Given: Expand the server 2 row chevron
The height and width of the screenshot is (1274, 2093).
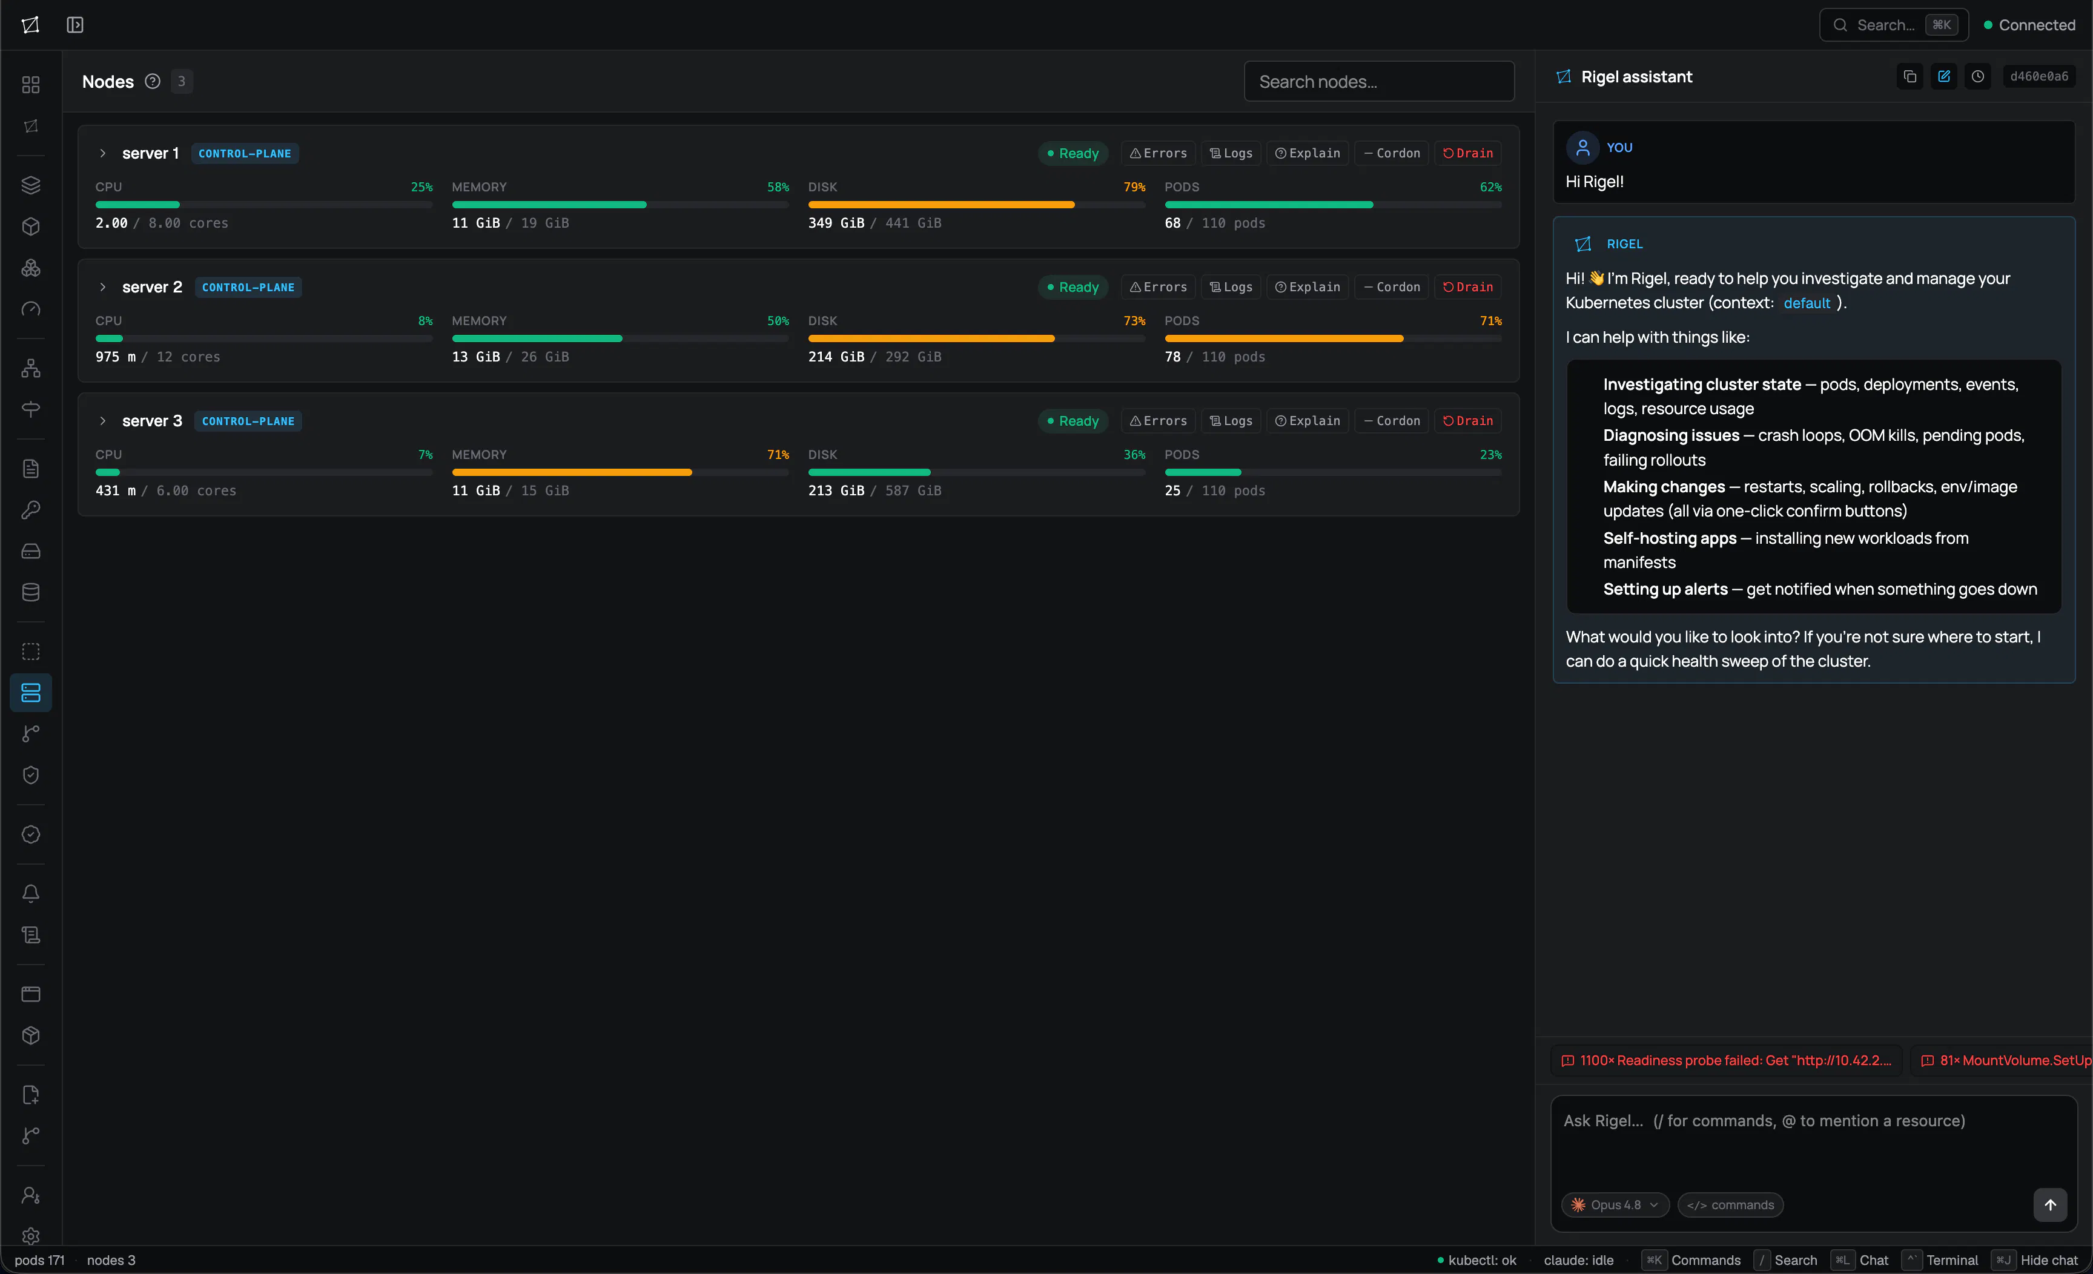Looking at the screenshot, I should point(102,287).
